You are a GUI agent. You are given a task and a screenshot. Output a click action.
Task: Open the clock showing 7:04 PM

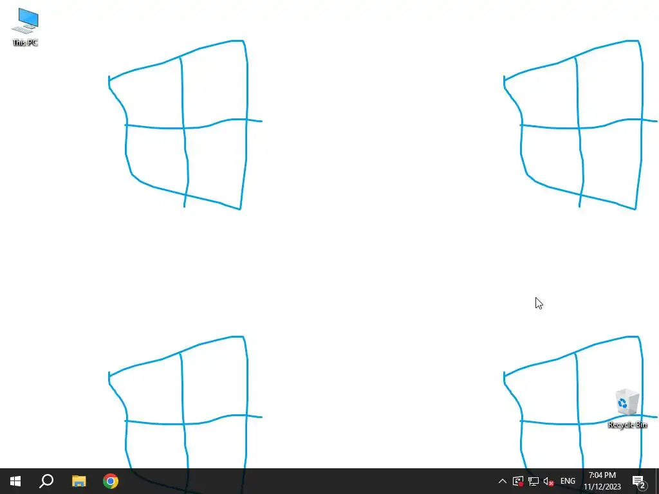pos(602,481)
